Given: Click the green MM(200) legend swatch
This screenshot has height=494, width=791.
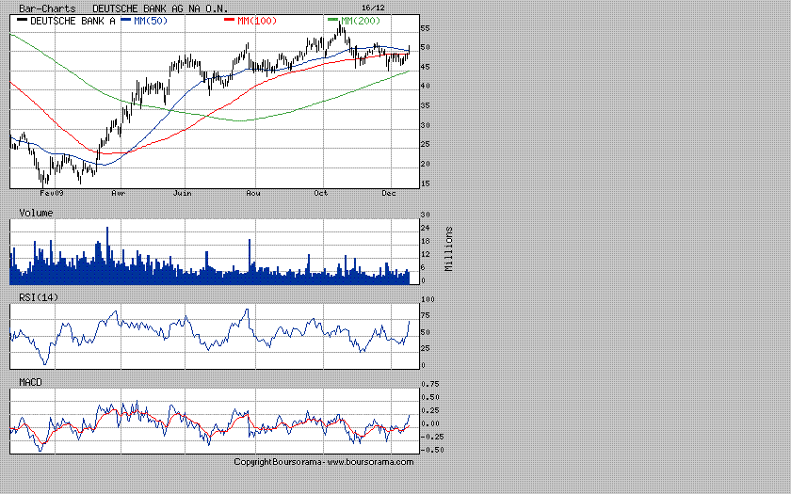Looking at the screenshot, I should (x=333, y=20).
